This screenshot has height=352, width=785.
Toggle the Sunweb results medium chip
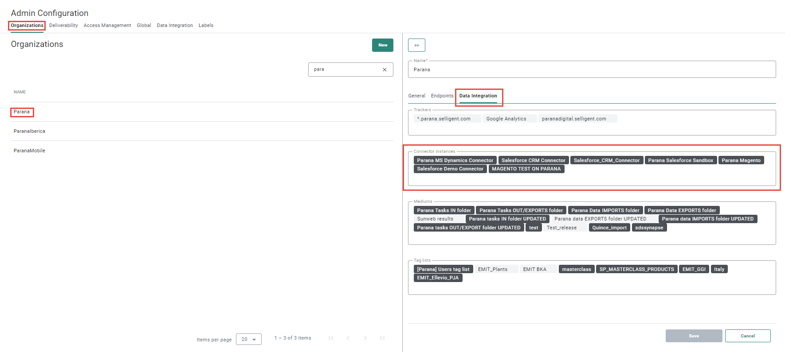pyautogui.click(x=435, y=219)
